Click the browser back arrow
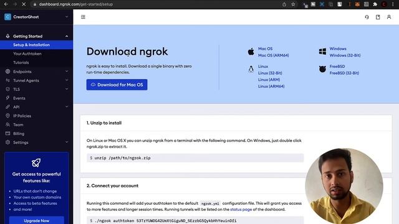 pos(6,4)
